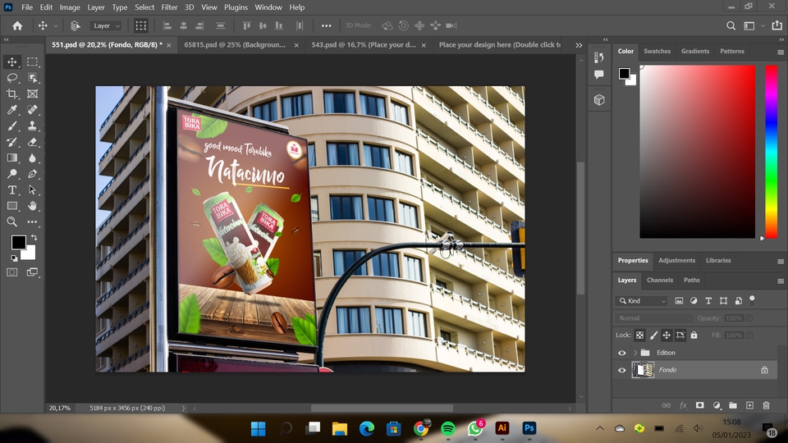The width and height of the screenshot is (788, 443).
Task: Click the Home icon in options bar
Action: (17, 25)
